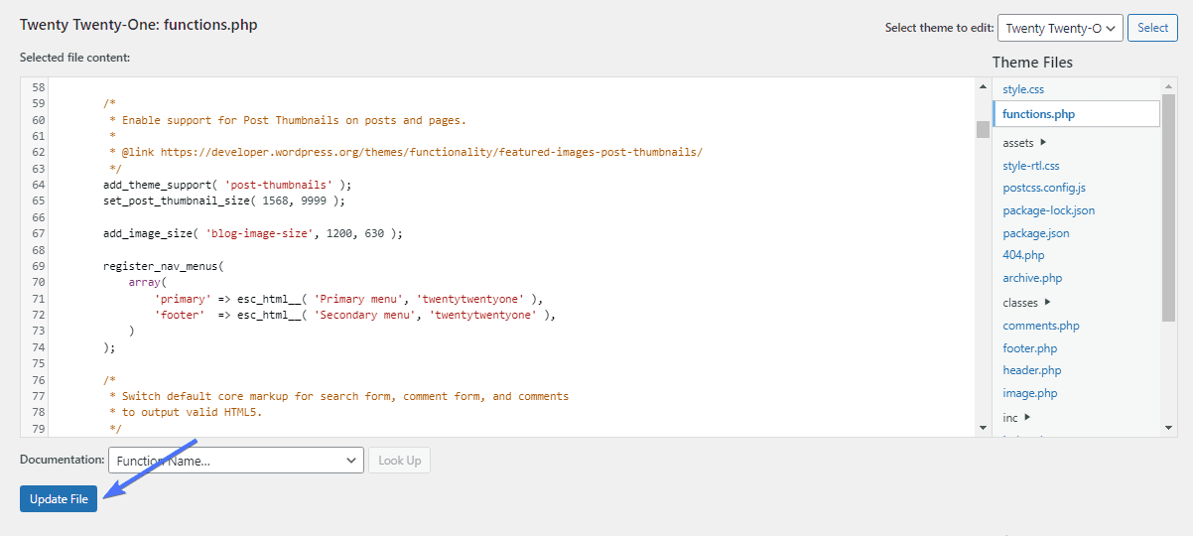Expand the inc folder

pos(1016,418)
